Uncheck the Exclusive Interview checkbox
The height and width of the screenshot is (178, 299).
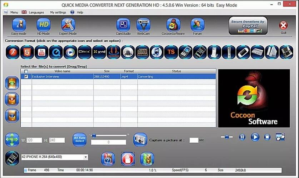[x=26, y=77]
